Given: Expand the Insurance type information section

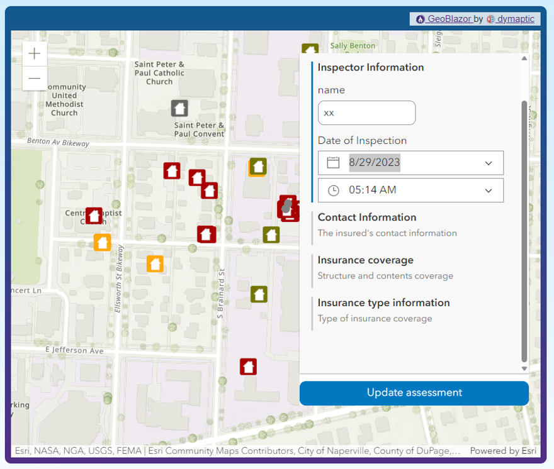Looking at the screenshot, I should click(x=383, y=303).
